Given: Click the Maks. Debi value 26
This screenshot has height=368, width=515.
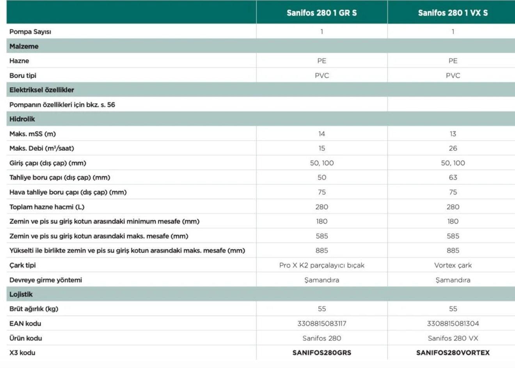Looking at the screenshot, I should tap(453, 148).
